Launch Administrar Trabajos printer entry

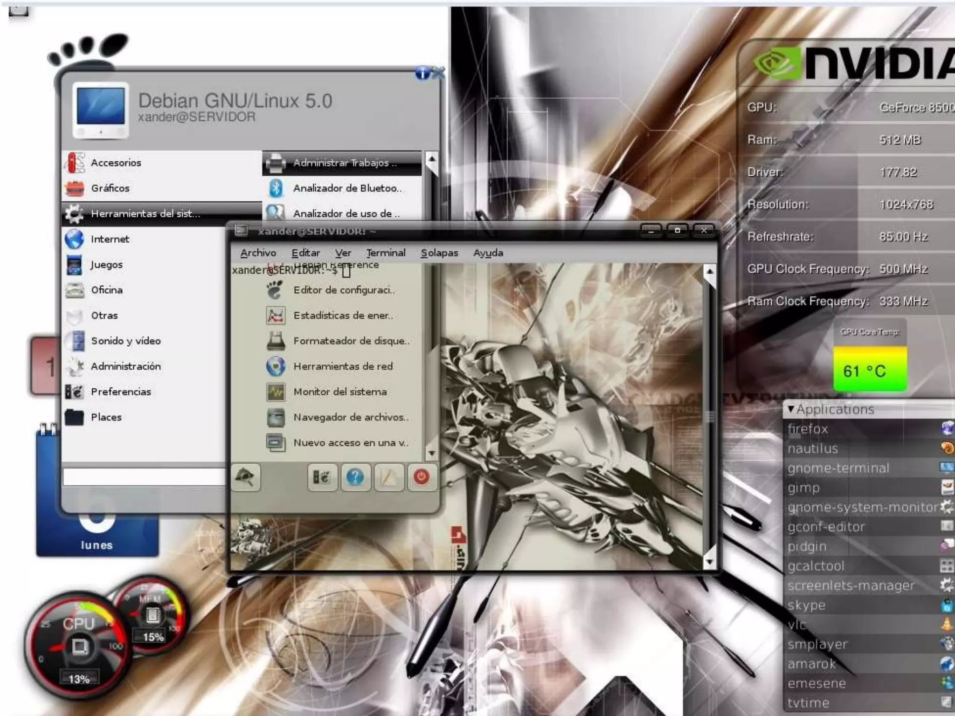pos(342,163)
